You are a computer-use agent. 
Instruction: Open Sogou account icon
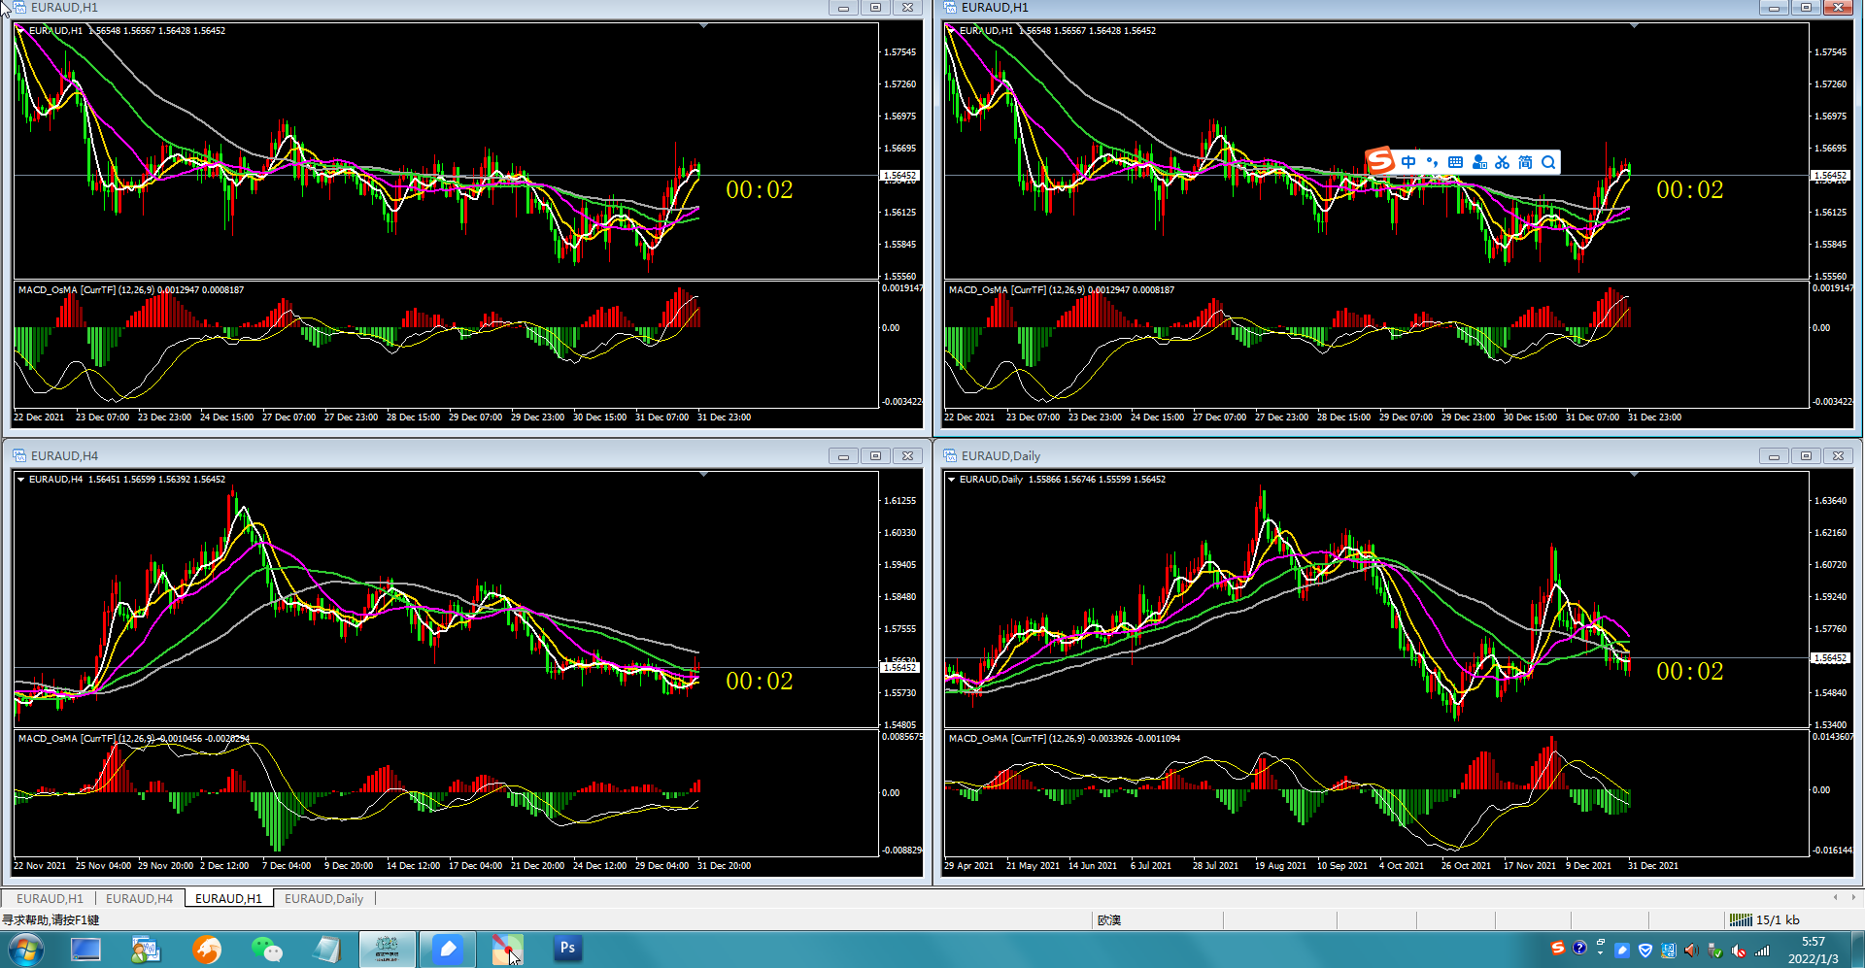click(1479, 162)
